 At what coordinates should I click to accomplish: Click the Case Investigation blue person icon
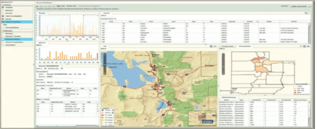coord(2,16)
